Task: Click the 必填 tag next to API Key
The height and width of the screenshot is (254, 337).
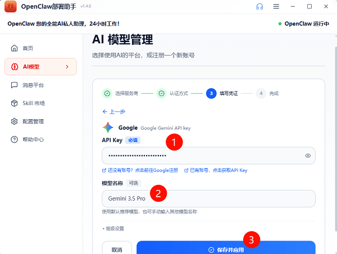Action: [x=133, y=140]
